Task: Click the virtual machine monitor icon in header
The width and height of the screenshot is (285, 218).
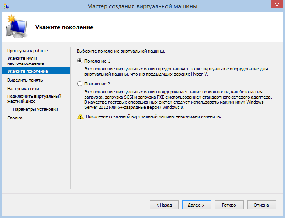Action: [x=16, y=27]
